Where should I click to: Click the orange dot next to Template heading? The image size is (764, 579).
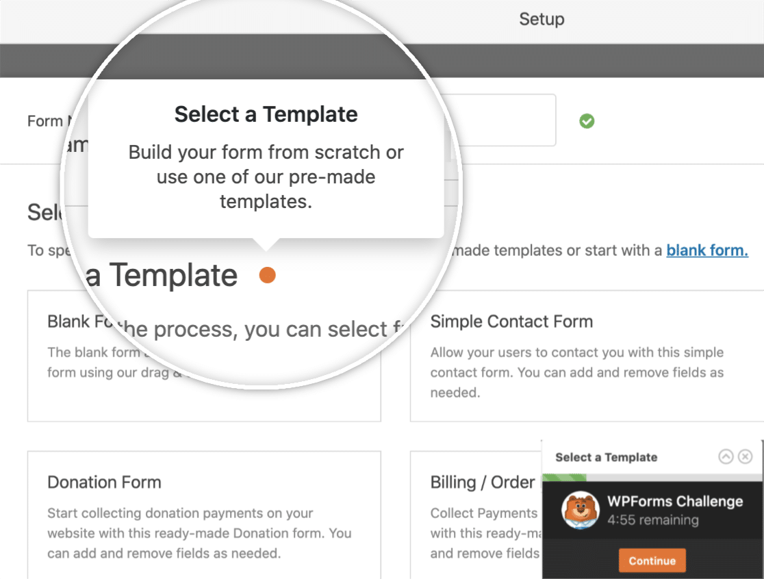point(268,275)
